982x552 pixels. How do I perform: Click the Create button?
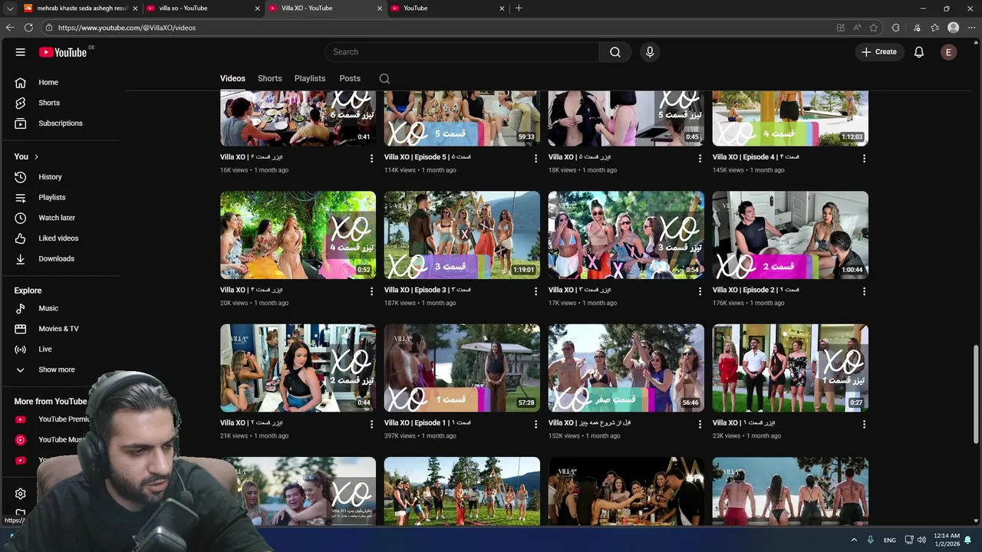[x=878, y=52]
